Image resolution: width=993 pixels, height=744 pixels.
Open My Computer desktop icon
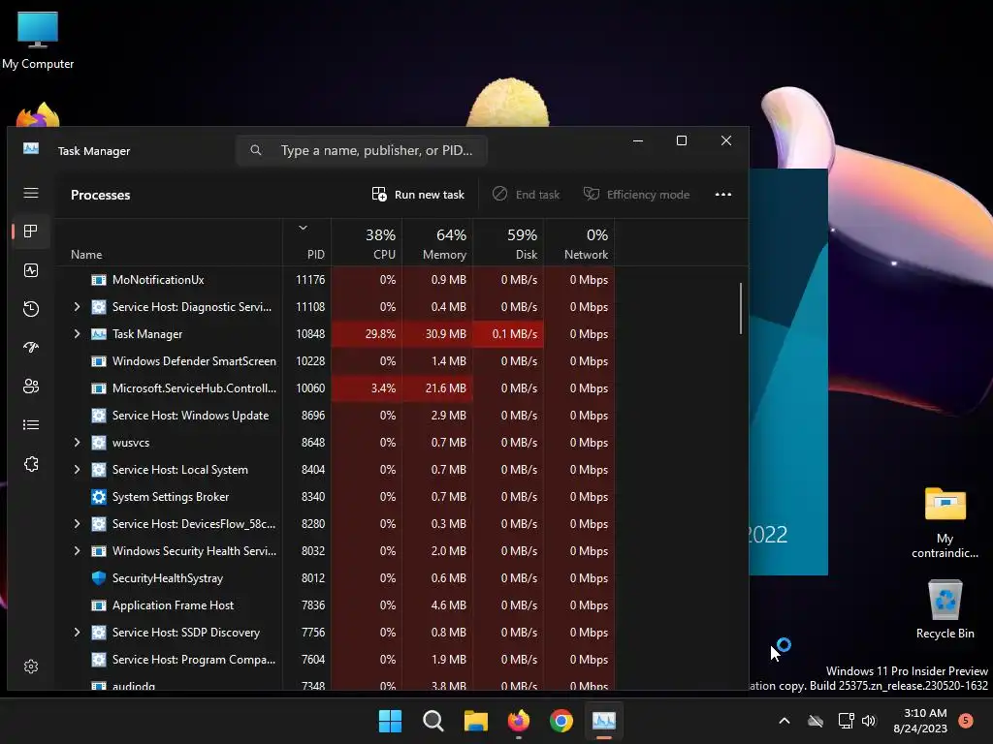[x=38, y=39]
